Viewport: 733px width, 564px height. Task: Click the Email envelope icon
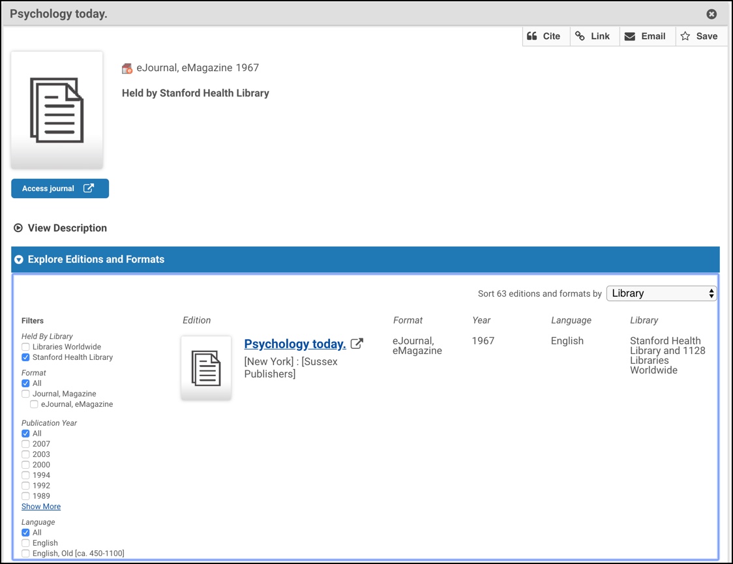[630, 37]
